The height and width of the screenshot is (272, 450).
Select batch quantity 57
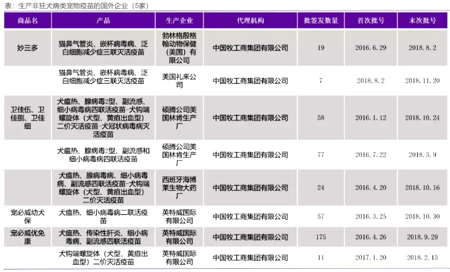[x=321, y=216]
